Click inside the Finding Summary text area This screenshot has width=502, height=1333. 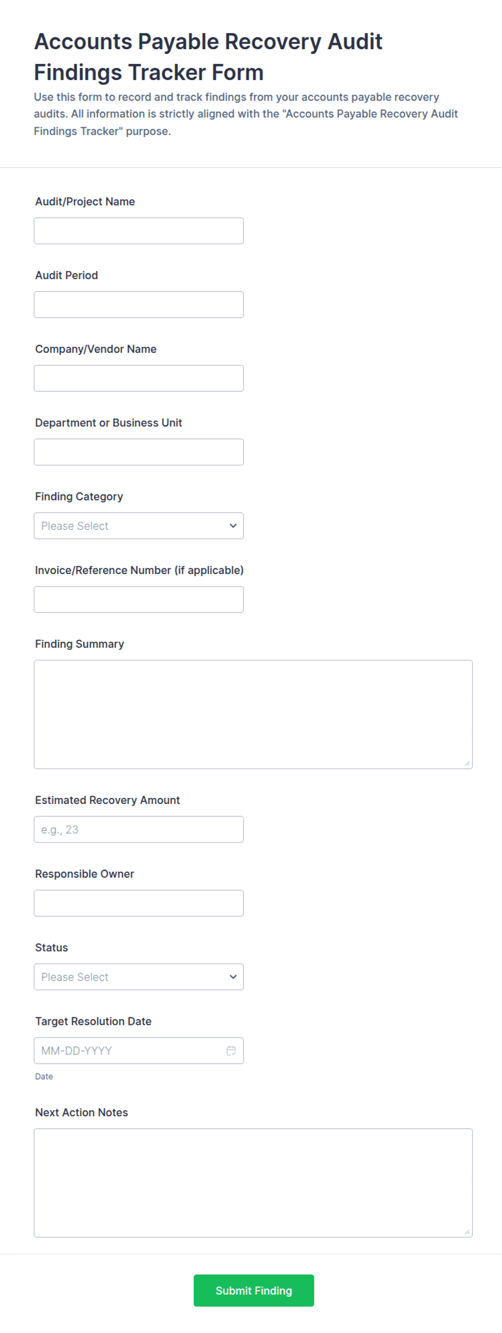253,714
